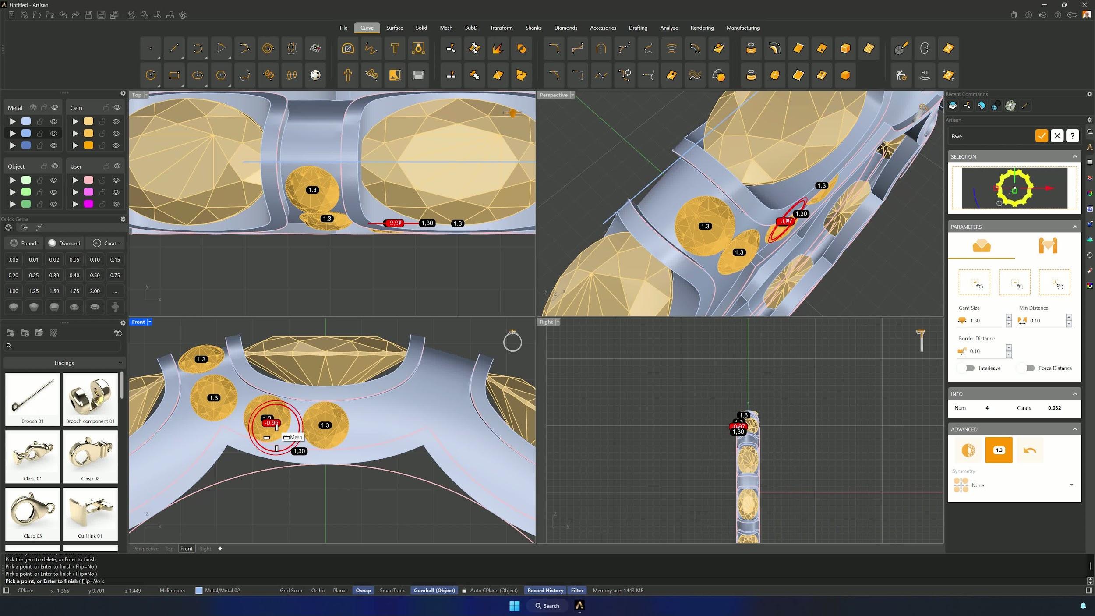
Task: Enable Grid Snap in status bar
Action: (291, 591)
